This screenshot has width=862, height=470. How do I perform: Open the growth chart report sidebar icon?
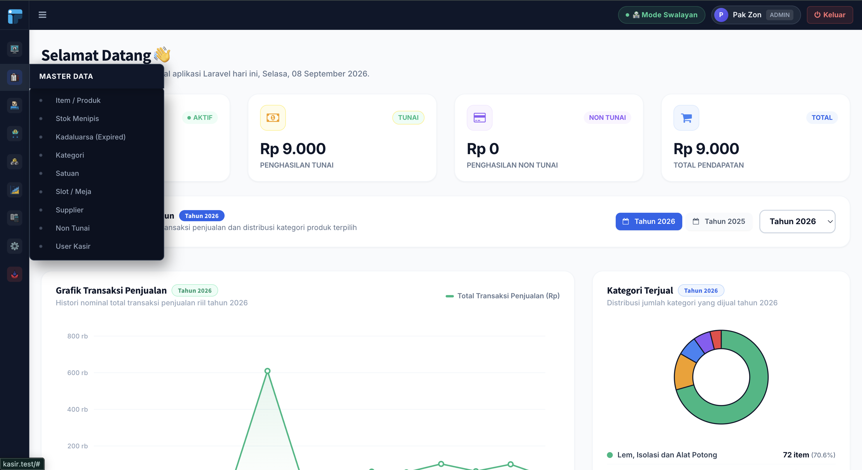coord(14,190)
